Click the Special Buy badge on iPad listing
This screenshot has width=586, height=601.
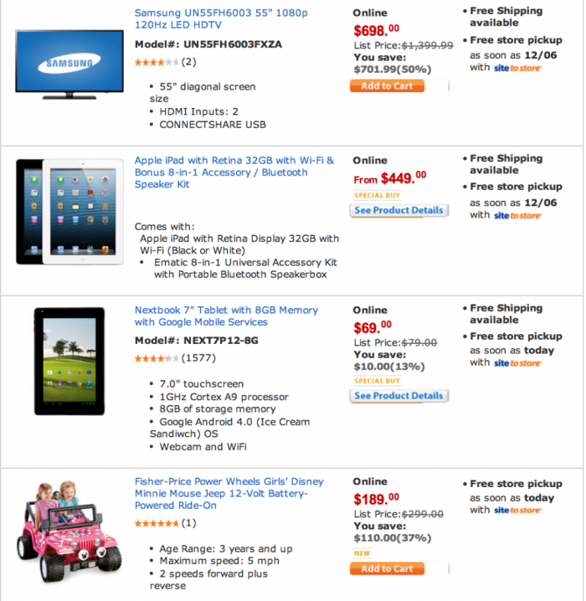(371, 196)
